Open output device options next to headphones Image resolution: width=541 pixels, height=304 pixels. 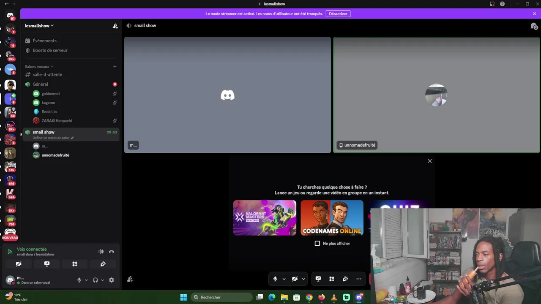(x=102, y=280)
